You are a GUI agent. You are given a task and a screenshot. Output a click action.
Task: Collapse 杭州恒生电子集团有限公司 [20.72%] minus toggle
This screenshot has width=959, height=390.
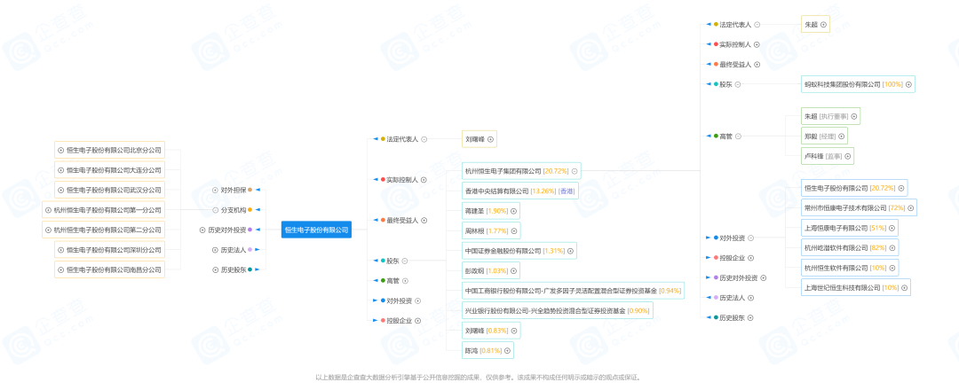click(575, 171)
